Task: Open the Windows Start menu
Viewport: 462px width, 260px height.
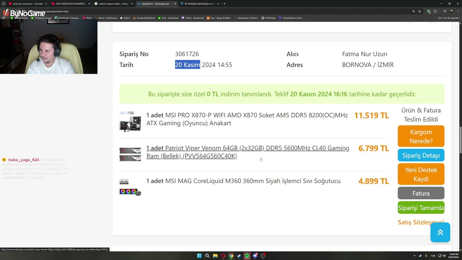Action: pos(199,256)
